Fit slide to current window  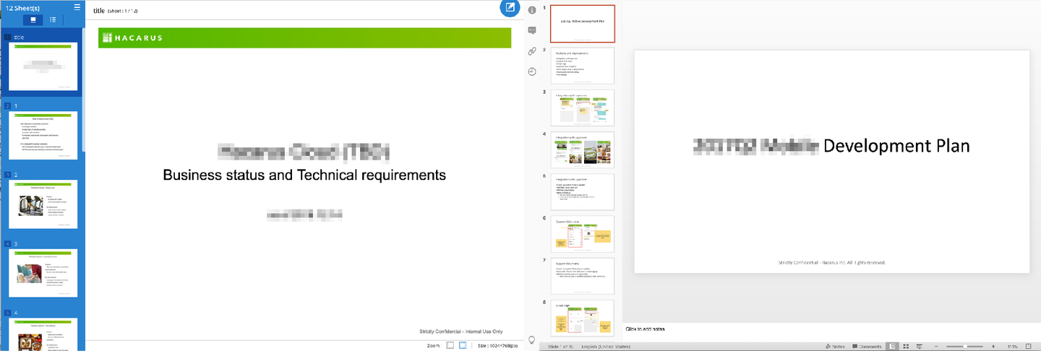[1029, 346]
